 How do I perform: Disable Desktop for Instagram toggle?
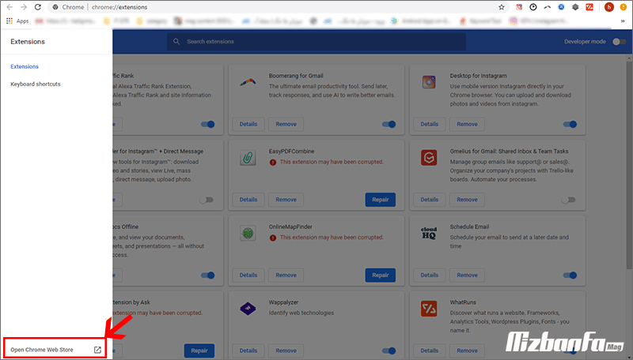[x=570, y=124]
